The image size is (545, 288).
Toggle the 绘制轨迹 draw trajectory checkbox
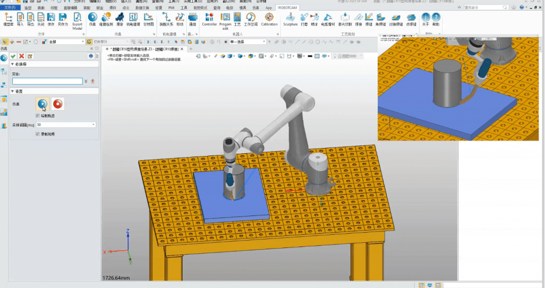pos(37,116)
